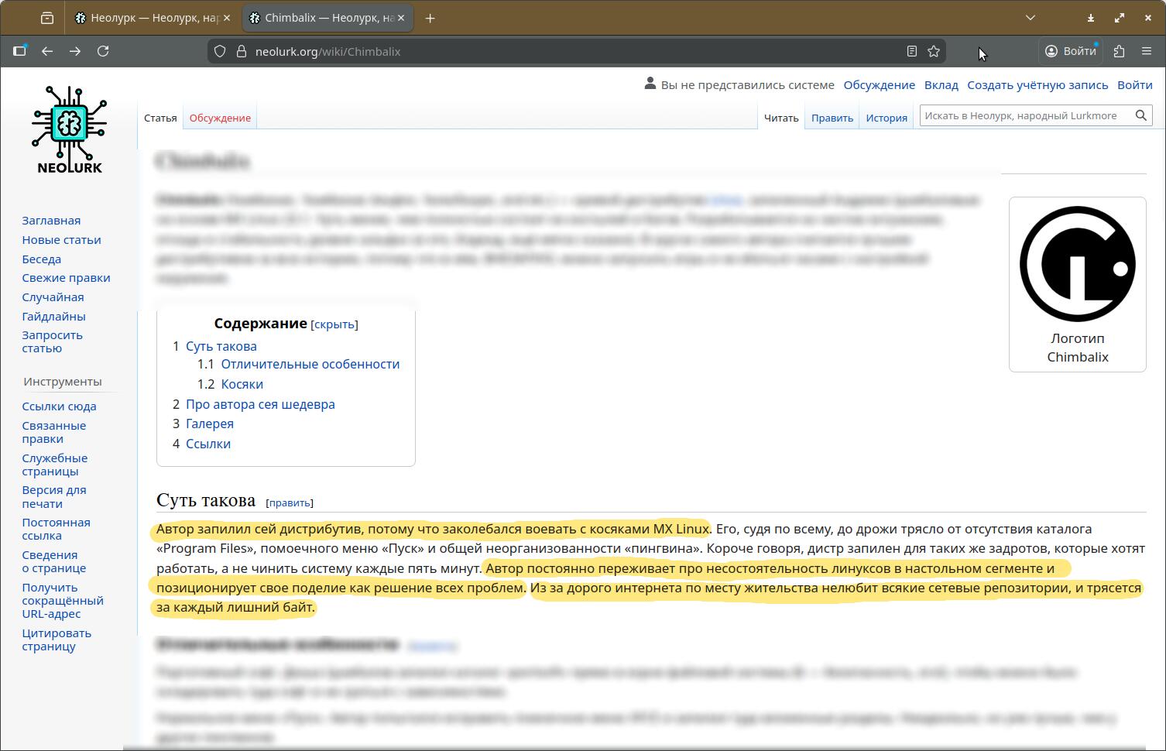Click the Neolurk site logo
Image resolution: width=1166 pixels, height=751 pixels.
pyautogui.click(x=70, y=129)
